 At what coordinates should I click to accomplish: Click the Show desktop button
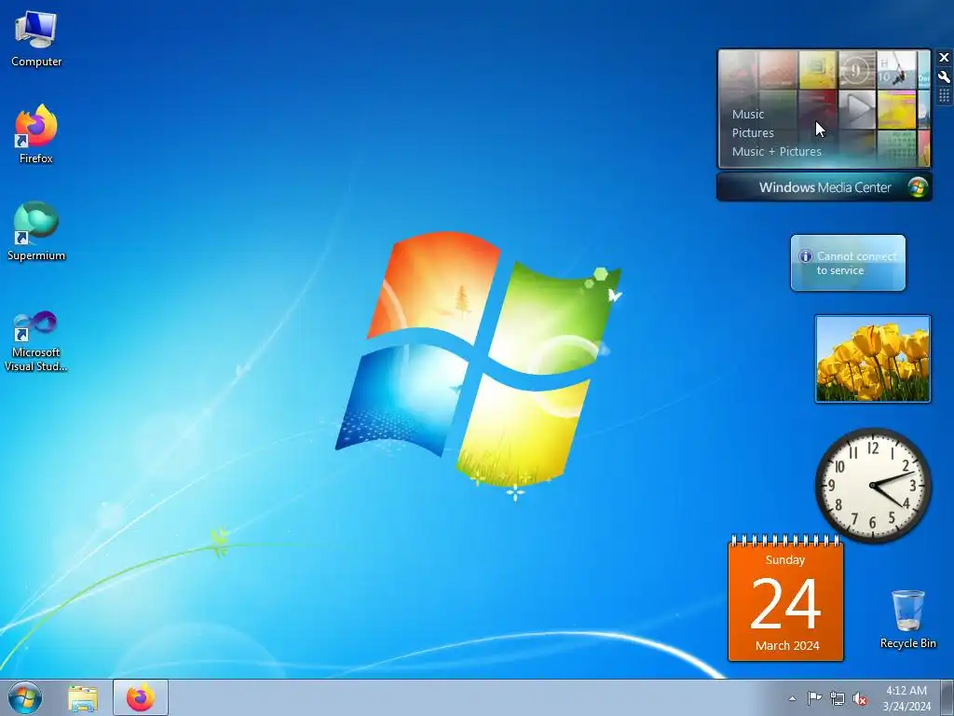[x=947, y=697]
